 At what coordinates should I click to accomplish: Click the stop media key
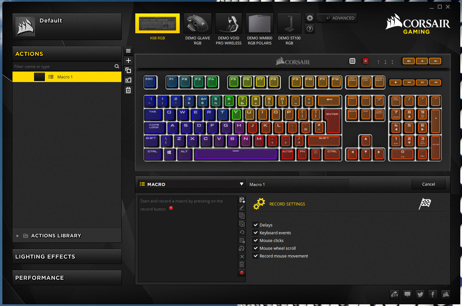point(395,82)
